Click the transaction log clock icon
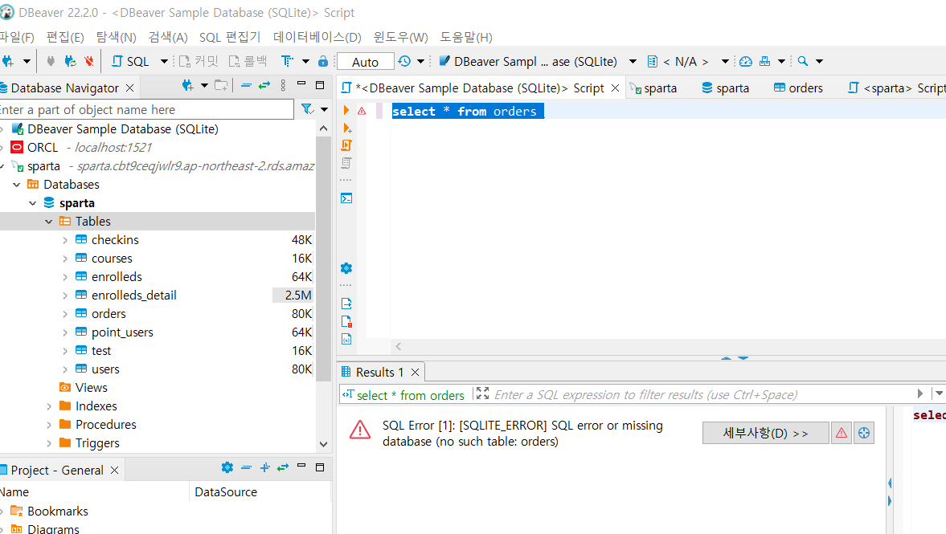This screenshot has width=946, height=534. coord(404,61)
